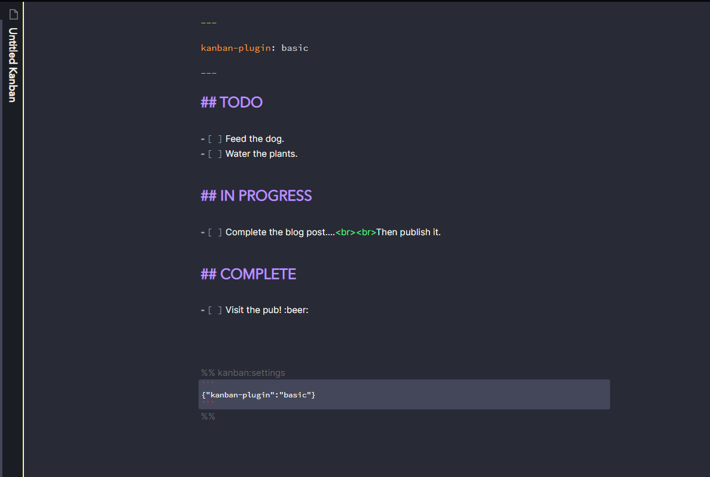Click the COMPLETE heading text
This screenshot has width=710, height=477.
(258, 274)
